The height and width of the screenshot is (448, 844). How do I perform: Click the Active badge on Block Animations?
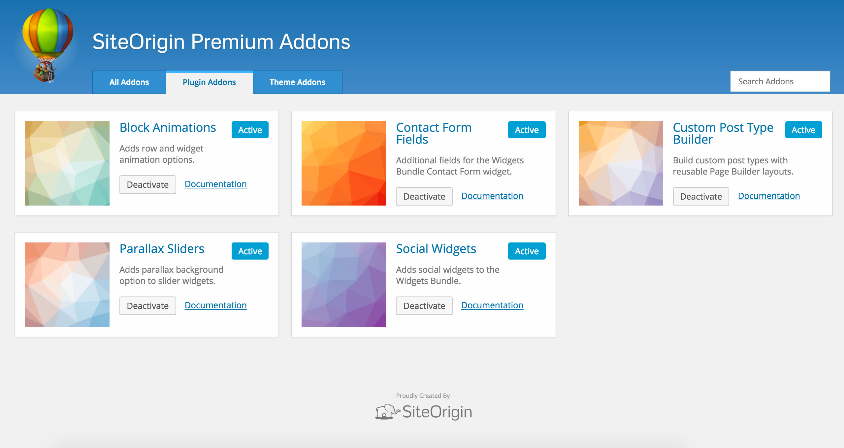250,130
